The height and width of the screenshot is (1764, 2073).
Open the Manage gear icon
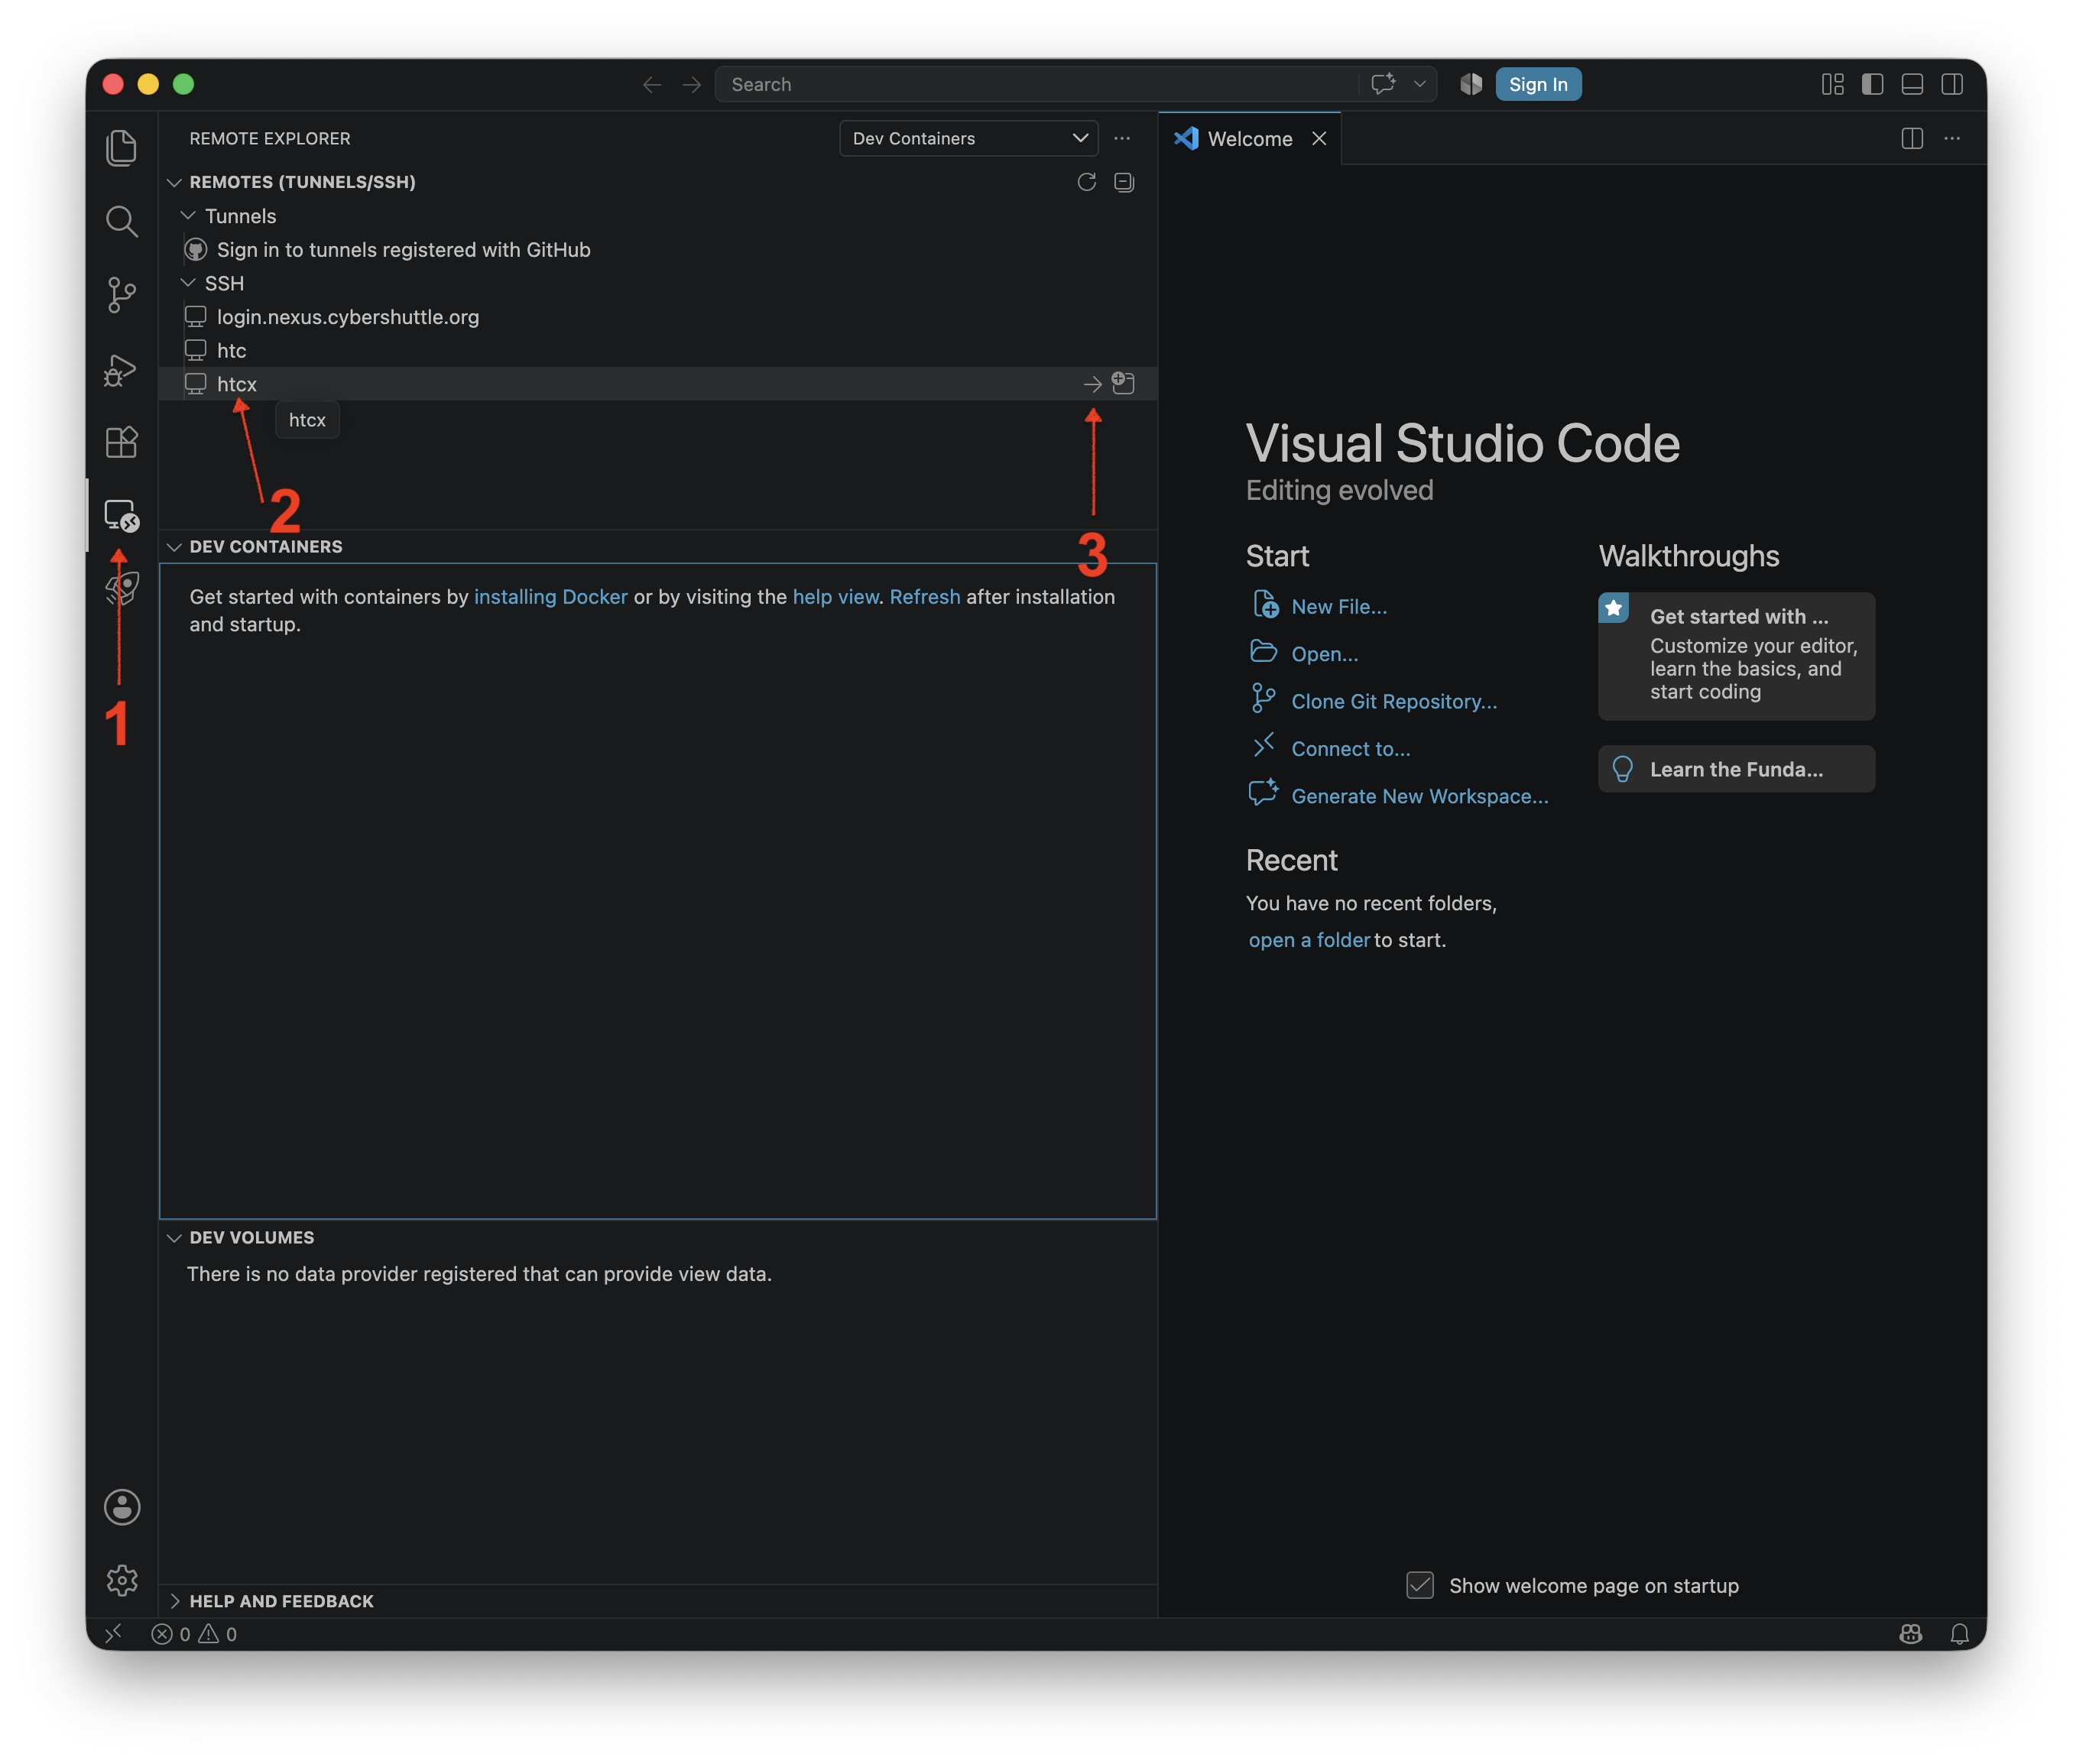(x=121, y=1580)
